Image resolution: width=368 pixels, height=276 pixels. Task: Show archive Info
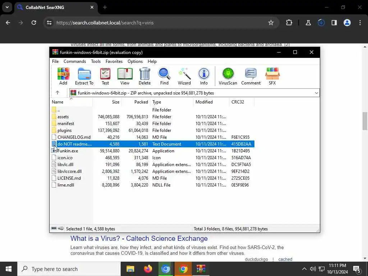(204, 76)
